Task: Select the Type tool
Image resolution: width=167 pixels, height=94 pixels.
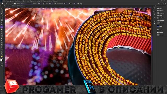Action: [2, 45]
